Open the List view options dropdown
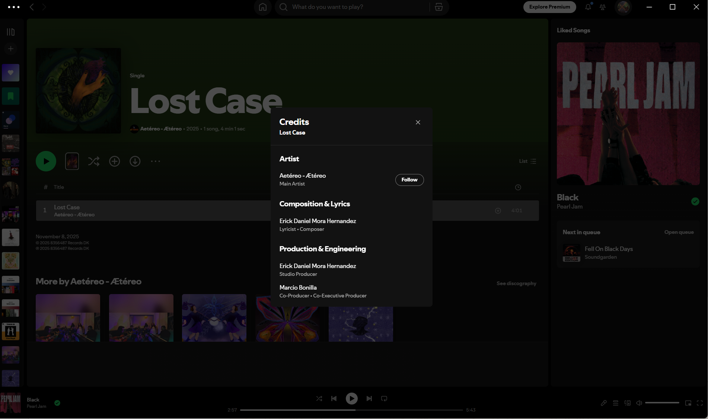708x419 pixels. coord(527,161)
